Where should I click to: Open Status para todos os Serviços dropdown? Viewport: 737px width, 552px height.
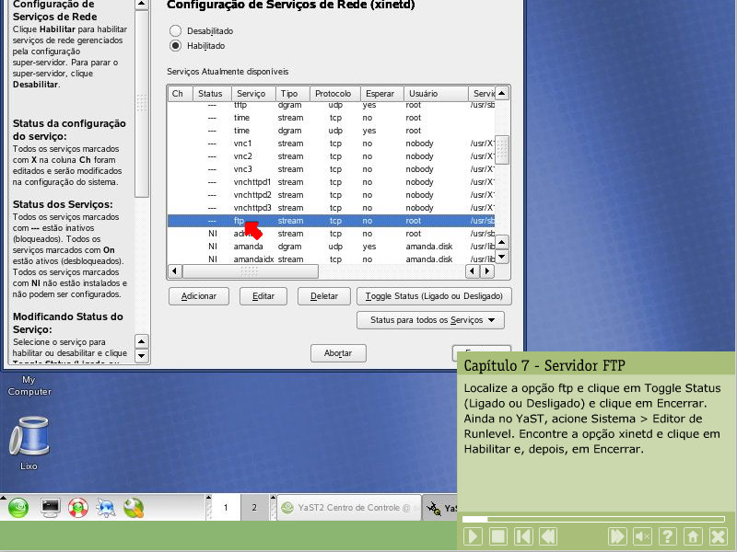click(x=430, y=320)
